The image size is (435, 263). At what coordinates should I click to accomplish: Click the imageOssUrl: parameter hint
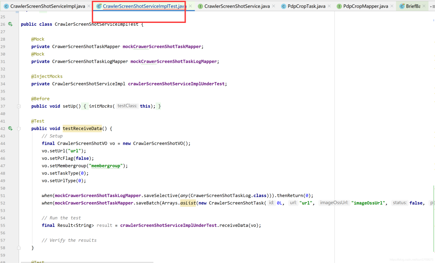point(334,203)
